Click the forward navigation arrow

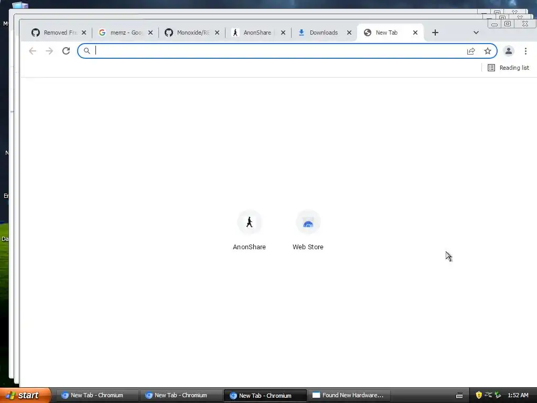tap(49, 51)
